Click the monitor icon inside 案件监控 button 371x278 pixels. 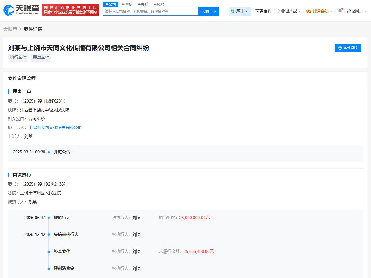click(340, 48)
